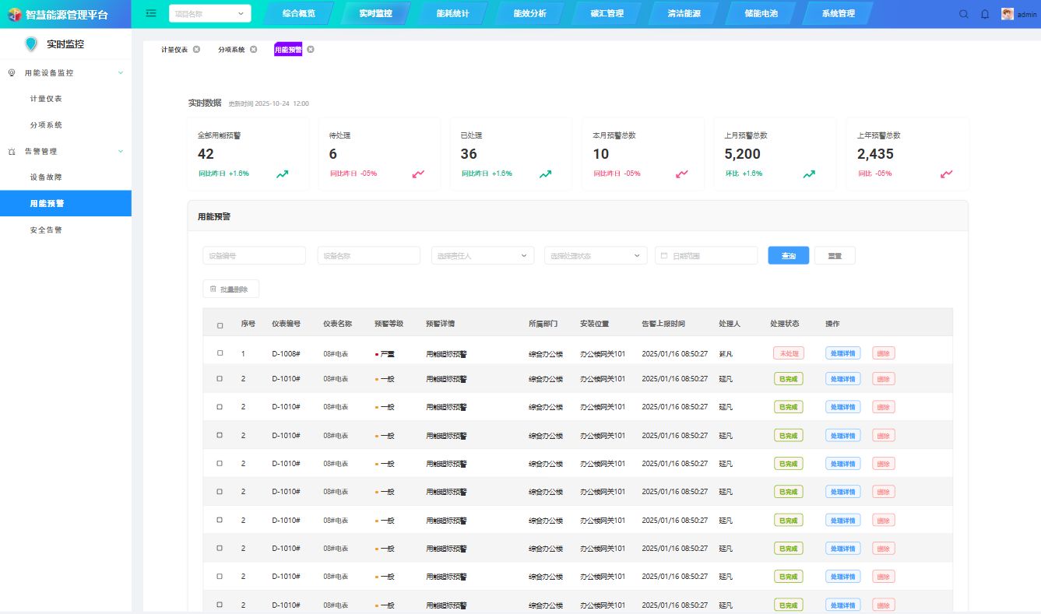Toggle the select-all checkbox in table header
1041x614 pixels.
(x=220, y=325)
